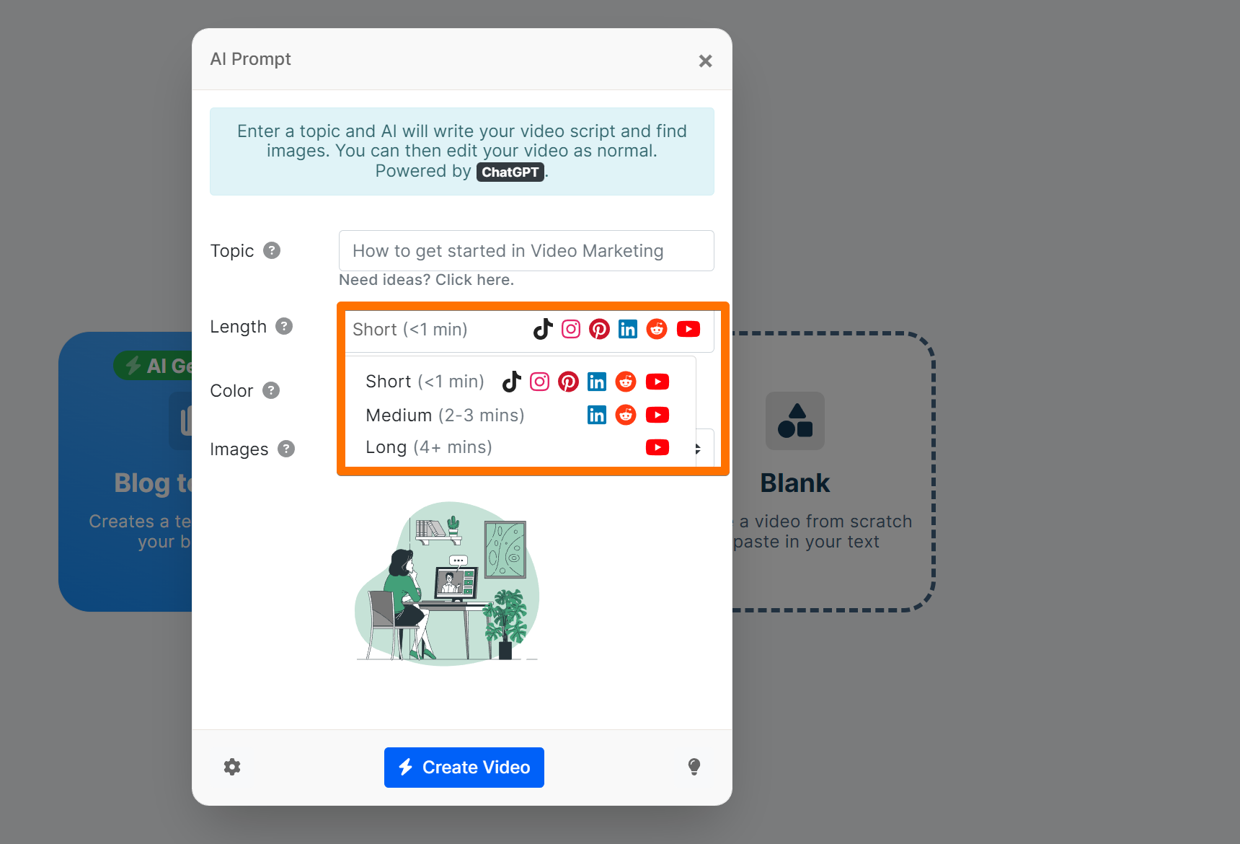
Task: Click LinkedIn icon in Medium list option
Action: click(x=597, y=415)
